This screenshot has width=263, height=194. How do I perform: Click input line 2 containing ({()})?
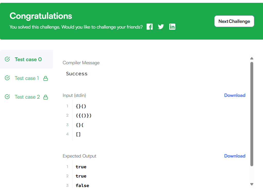point(83,115)
